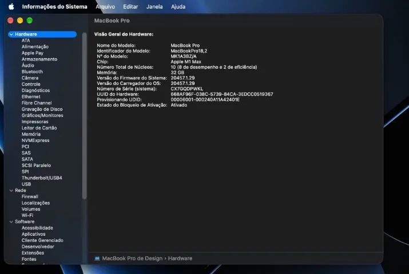The height and width of the screenshot is (274, 409).
Task: Select Desenvolvedor in the sidebar
Action: point(38,247)
